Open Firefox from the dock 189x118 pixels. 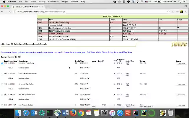coord(73,113)
